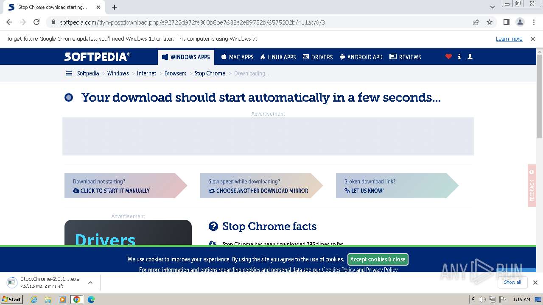Expand the download item options chevron
Viewport: 543px width, 305px height.
(90, 282)
